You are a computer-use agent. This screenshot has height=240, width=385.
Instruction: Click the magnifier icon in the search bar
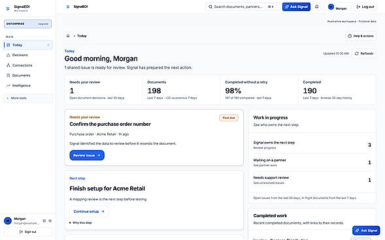[210, 7]
